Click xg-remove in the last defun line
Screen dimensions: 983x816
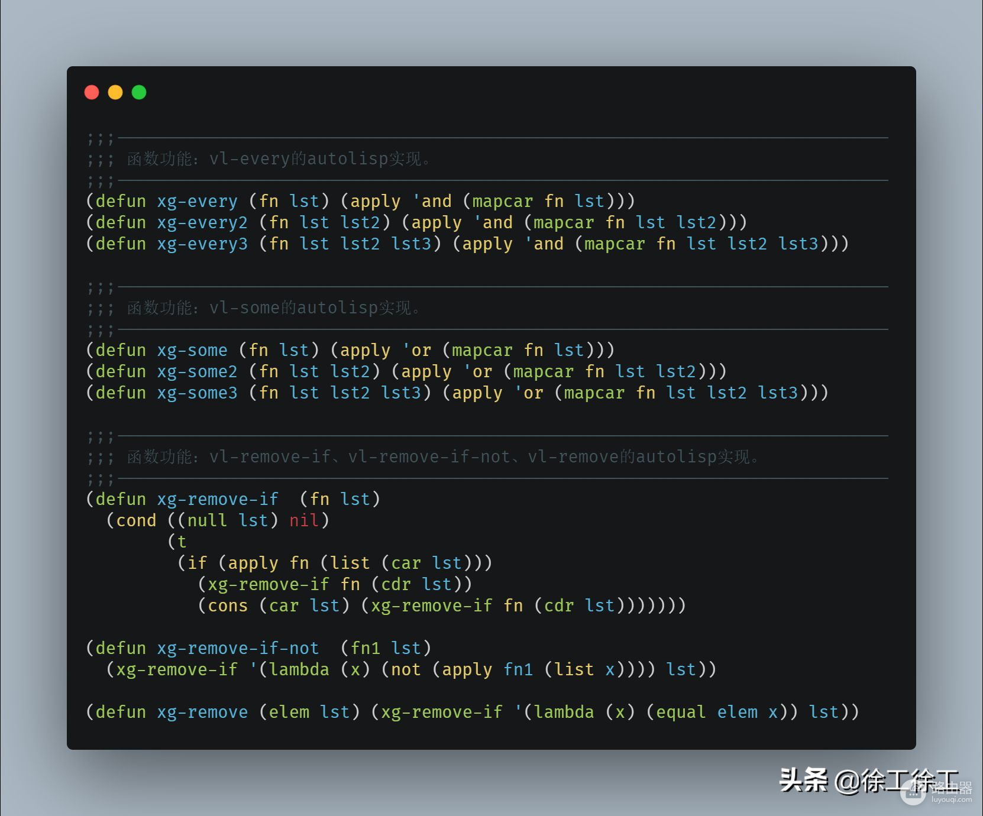(202, 713)
